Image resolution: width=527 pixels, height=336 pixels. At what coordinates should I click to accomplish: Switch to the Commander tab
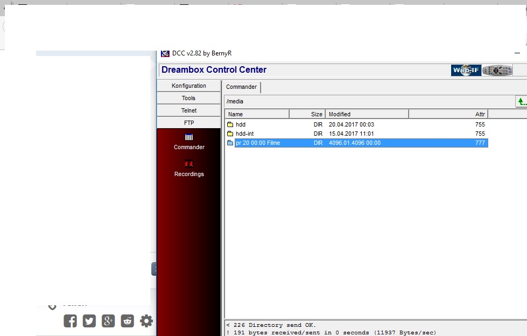pos(241,87)
